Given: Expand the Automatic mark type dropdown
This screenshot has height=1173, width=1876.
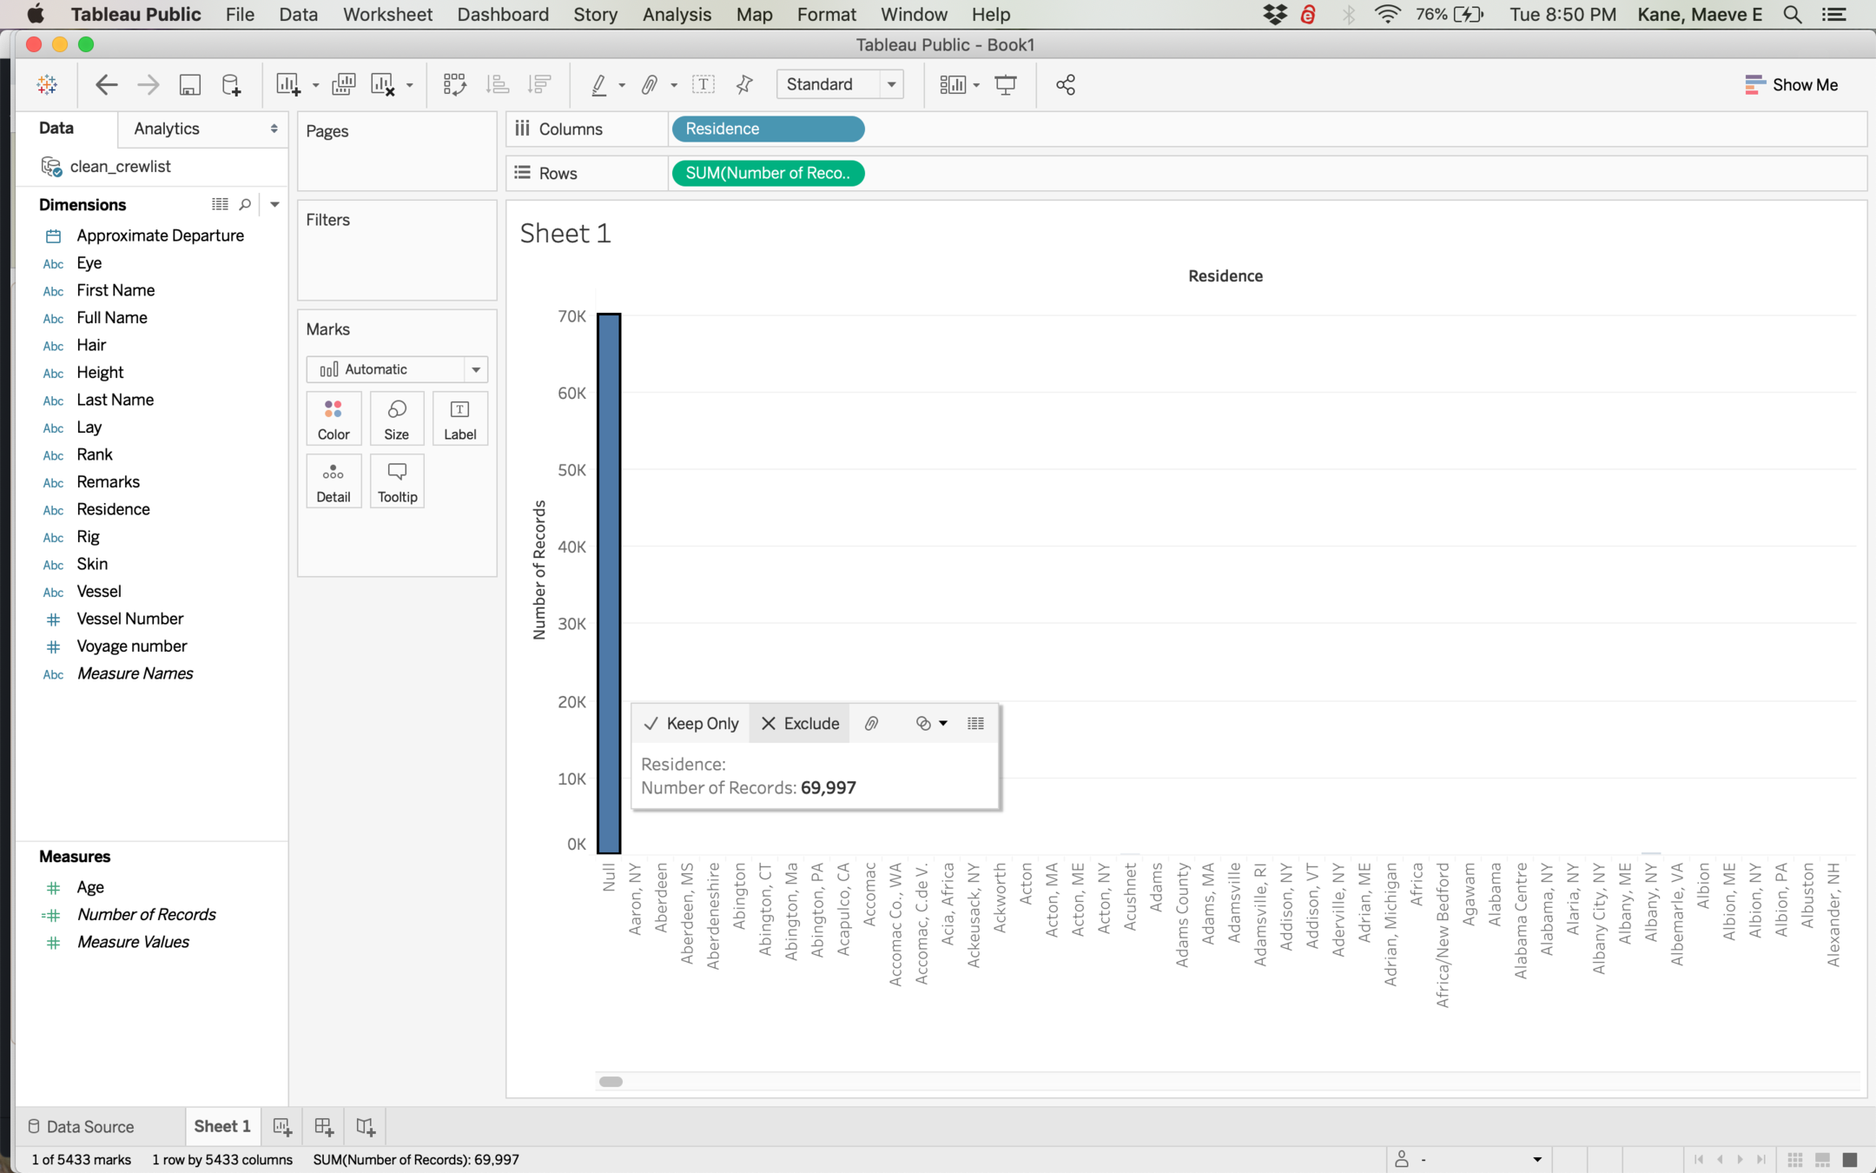Looking at the screenshot, I should [475, 369].
